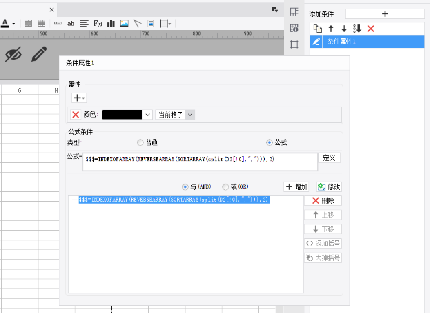Click the 700 mark on horizontal ruler

click(145, 34)
